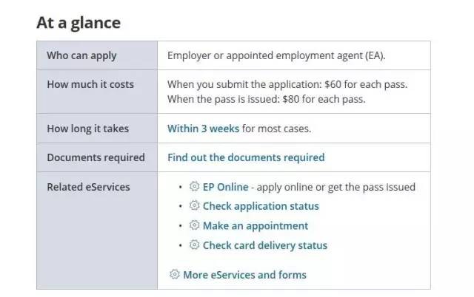Click the gear icon beside Check card delivery status
This screenshot has height=297, width=474.
coord(195,245)
